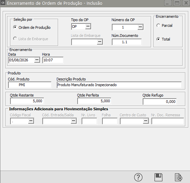Open Lista de Embarque lookup button
Image resolution: width=190 pixels, height=183 pixels.
click(100, 42)
